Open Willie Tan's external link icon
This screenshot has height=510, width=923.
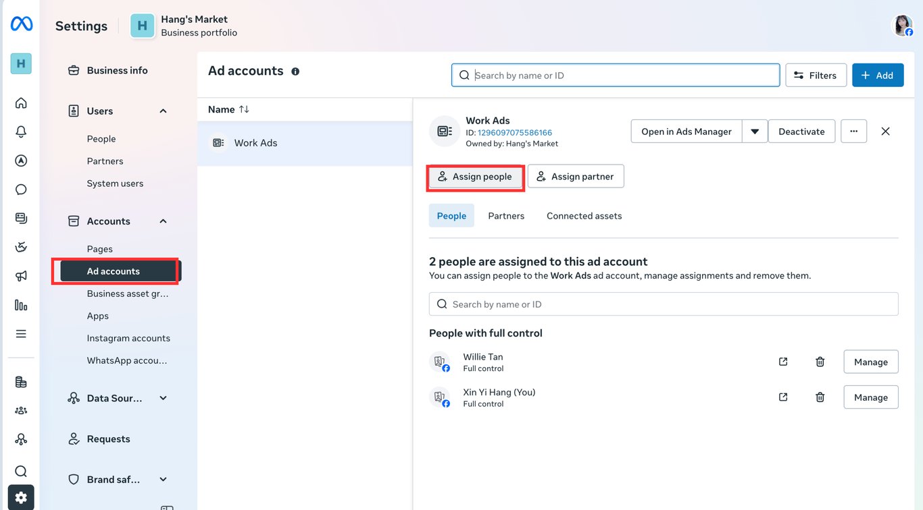783,362
